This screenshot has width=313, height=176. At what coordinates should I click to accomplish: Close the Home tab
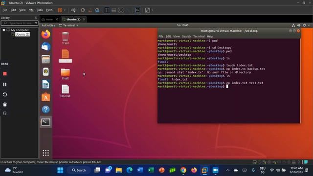tap(57, 20)
